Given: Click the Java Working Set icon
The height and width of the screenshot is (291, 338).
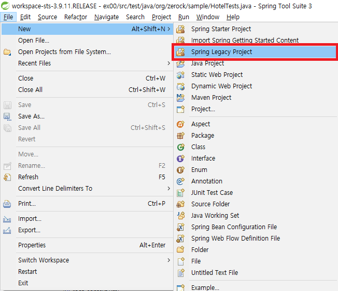Looking at the screenshot, I should (x=180, y=216).
